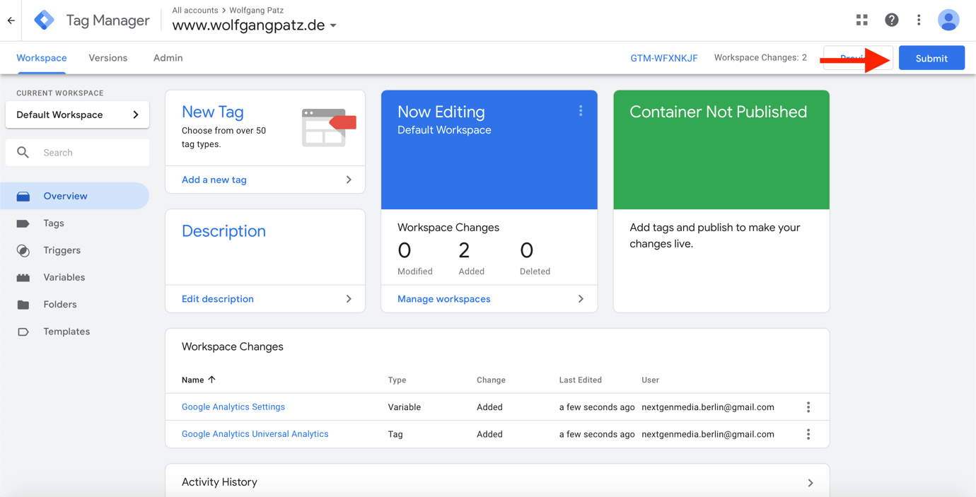This screenshot has height=497, width=976.
Task: Click the Add a new tag link
Action: [x=214, y=180]
